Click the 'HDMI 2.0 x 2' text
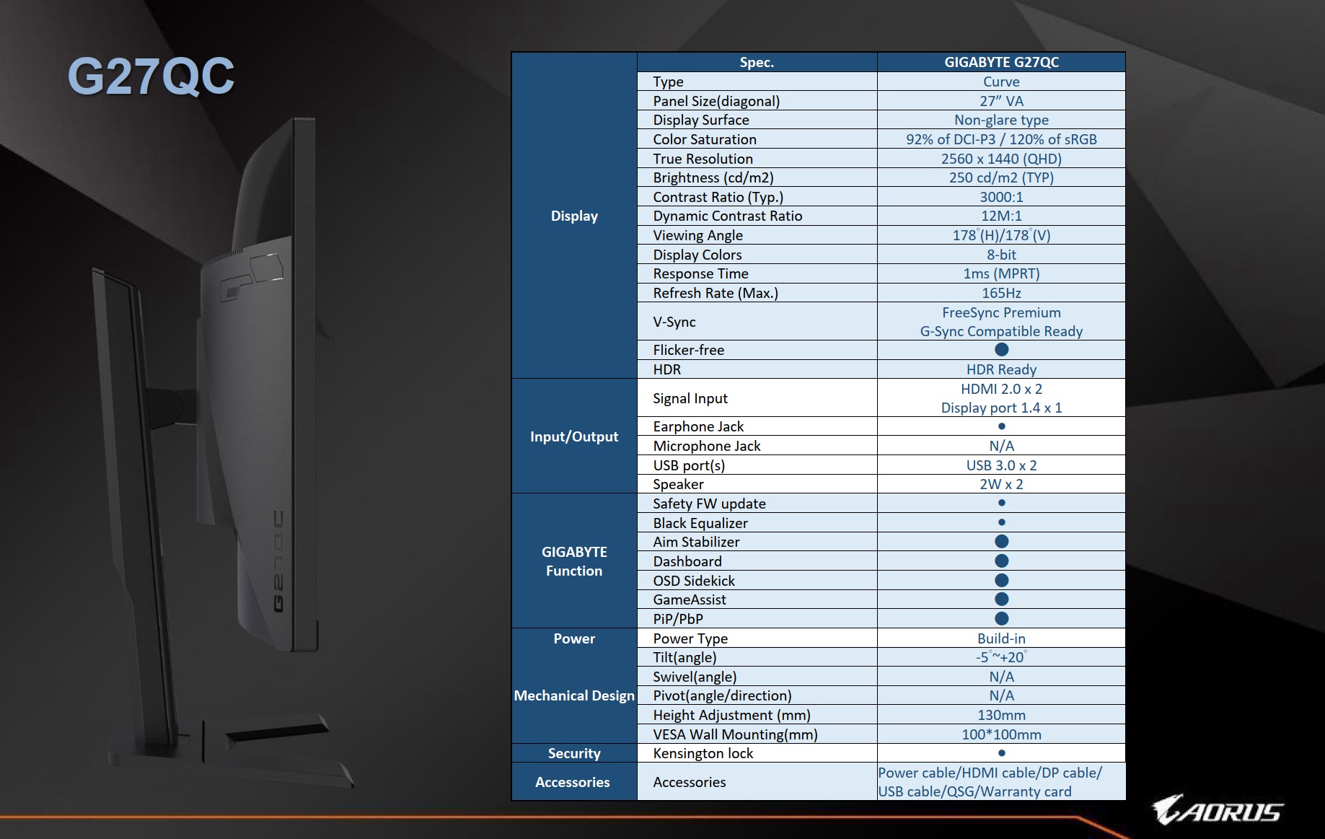1325x839 pixels. click(1001, 389)
